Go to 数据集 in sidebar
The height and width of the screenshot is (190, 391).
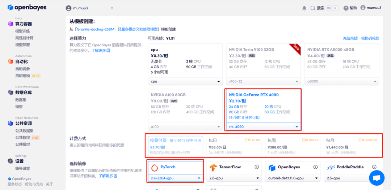pos(21,100)
